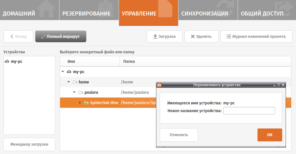Click the cloud icon beside my-pc in Устройства

pyautogui.click(x=7, y=61)
